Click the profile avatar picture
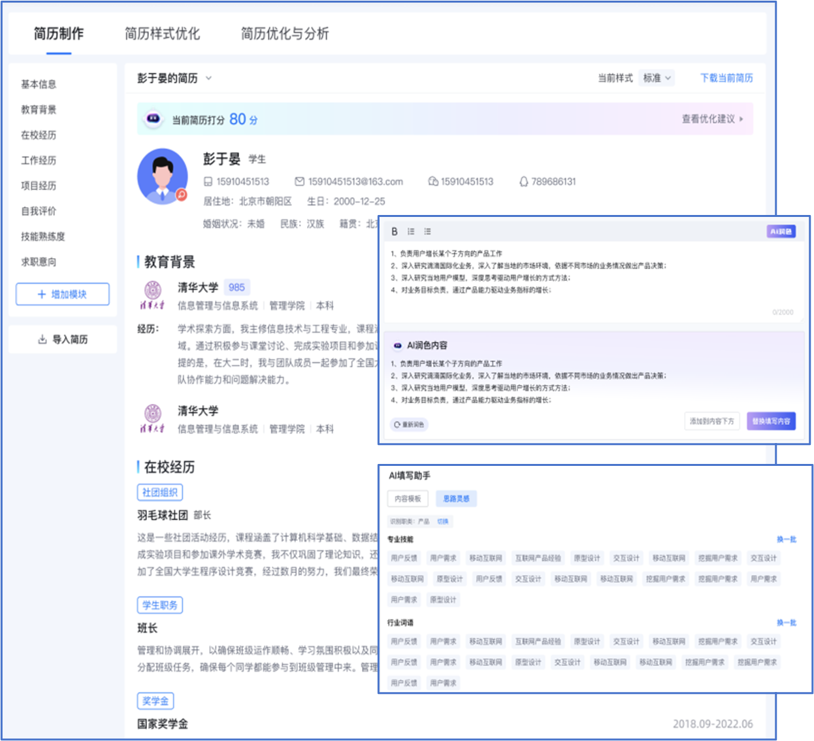This screenshot has height=741, width=814. (163, 176)
